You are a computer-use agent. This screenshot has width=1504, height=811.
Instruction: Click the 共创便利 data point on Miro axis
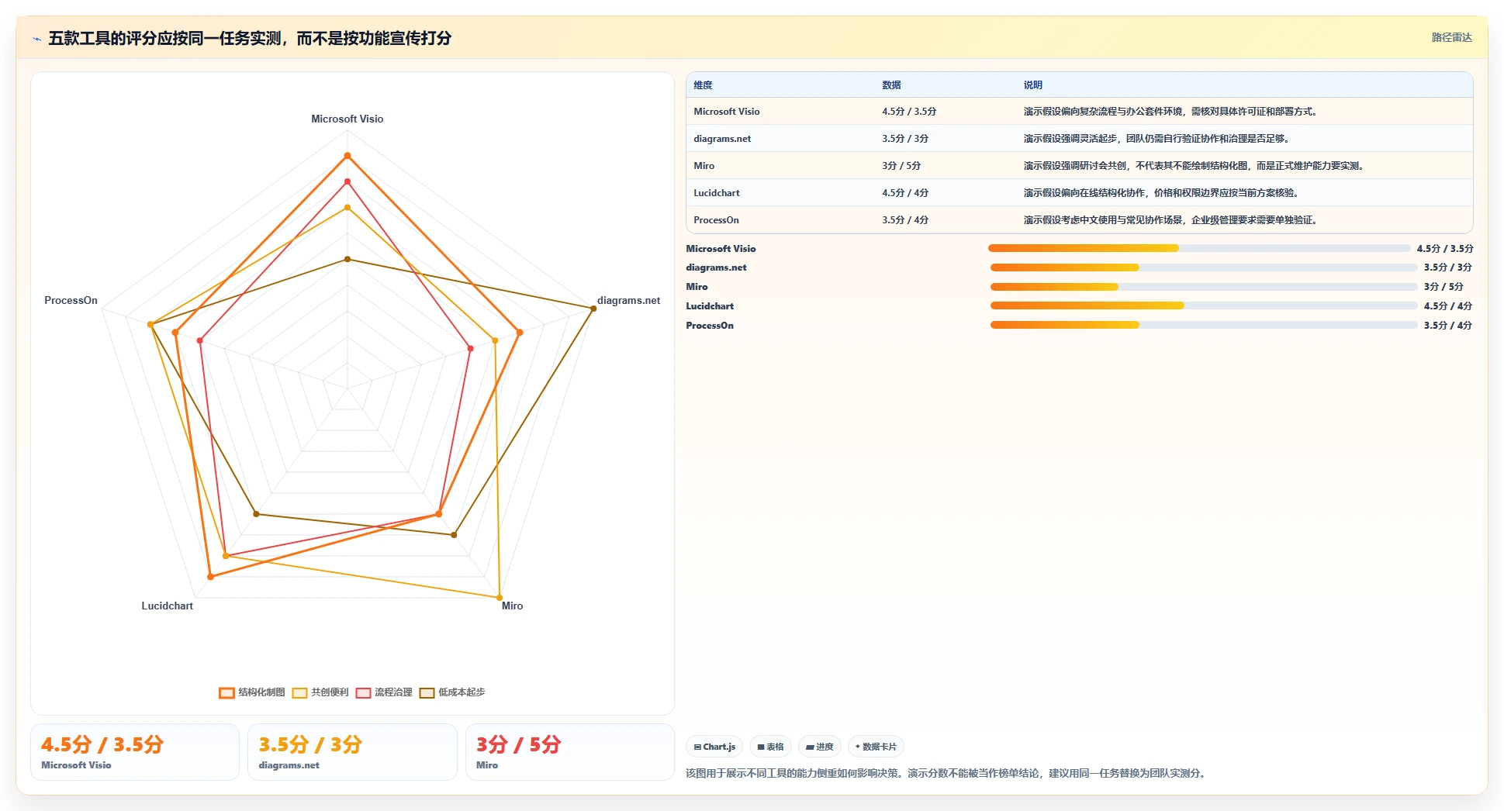[x=499, y=598]
